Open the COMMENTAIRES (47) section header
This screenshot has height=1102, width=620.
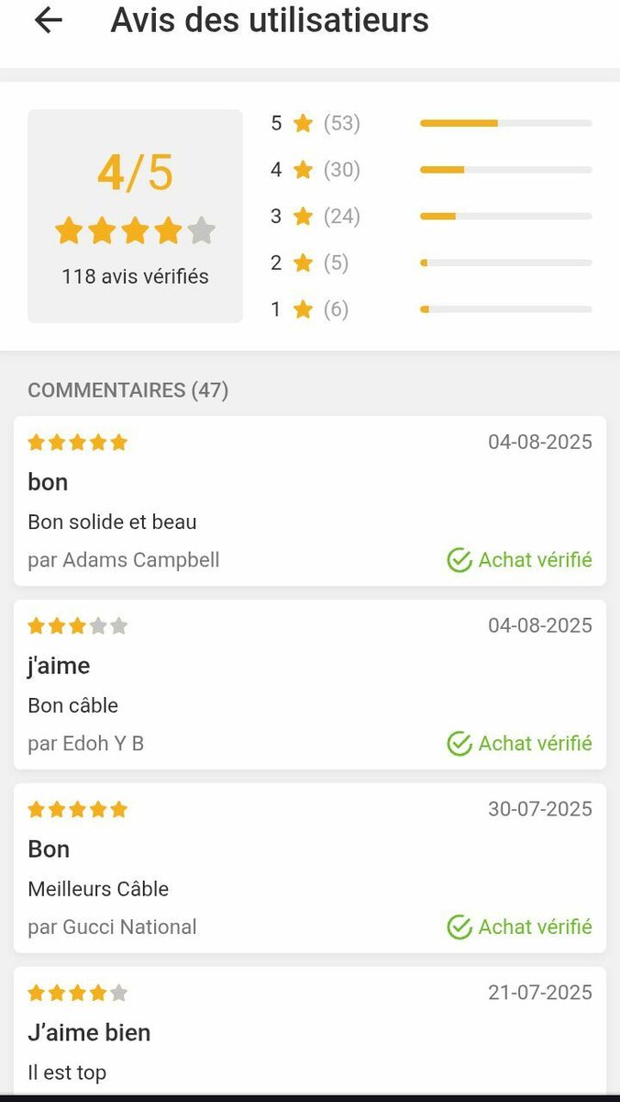pos(128,389)
